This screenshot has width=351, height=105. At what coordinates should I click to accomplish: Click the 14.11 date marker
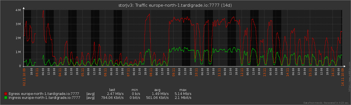tap(287, 72)
